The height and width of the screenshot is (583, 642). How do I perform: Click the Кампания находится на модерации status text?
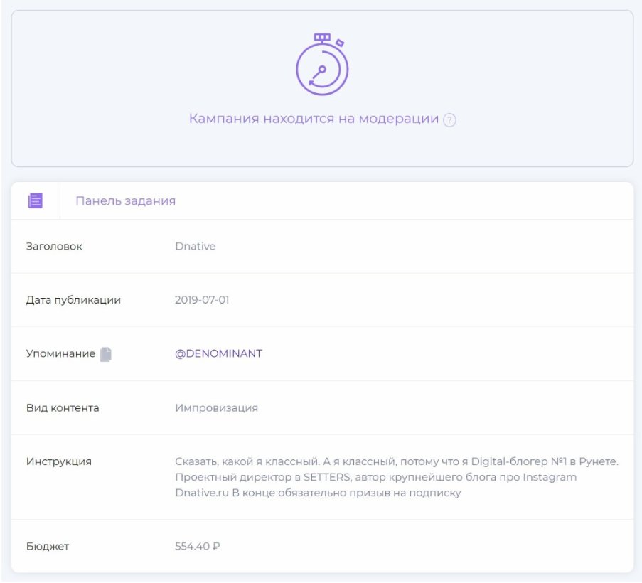click(314, 119)
